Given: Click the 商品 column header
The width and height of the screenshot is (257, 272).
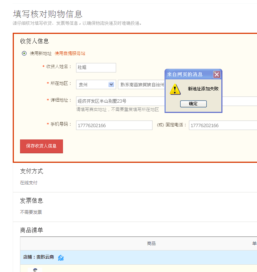Looking at the screenshot, I should pyautogui.click(x=151, y=244).
